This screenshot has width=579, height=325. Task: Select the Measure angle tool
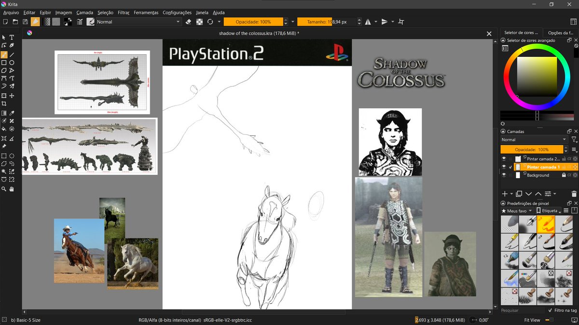pos(12,138)
